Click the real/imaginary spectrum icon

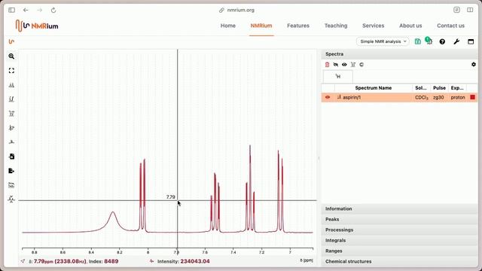(11, 199)
